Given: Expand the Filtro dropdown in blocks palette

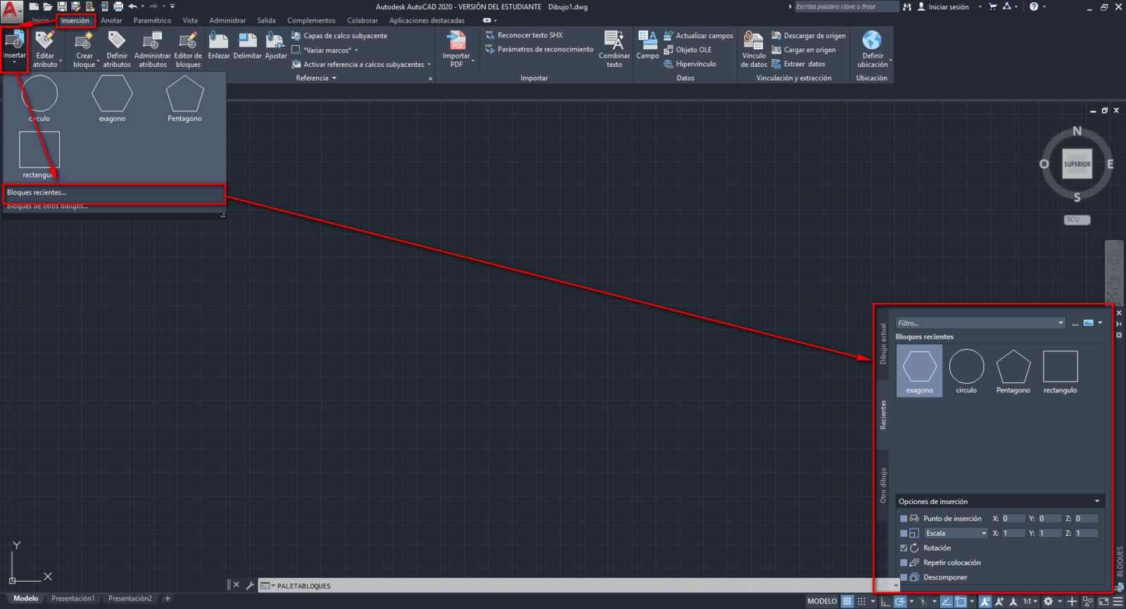Looking at the screenshot, I should [x=1061, y=323].
